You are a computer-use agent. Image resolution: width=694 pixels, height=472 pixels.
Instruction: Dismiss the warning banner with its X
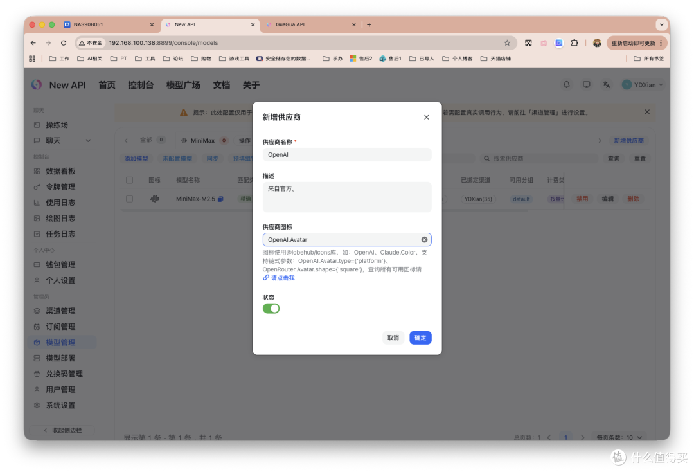pos(647,112)
